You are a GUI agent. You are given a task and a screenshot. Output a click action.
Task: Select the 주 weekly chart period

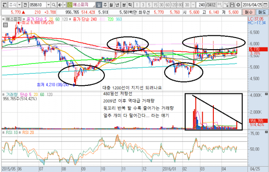(105, 5)
